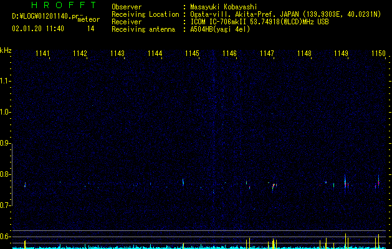This screenshot has width=392, height=249.
Task: Click the 'Receiving antenna' label
Action: click(x=143, y=29)
